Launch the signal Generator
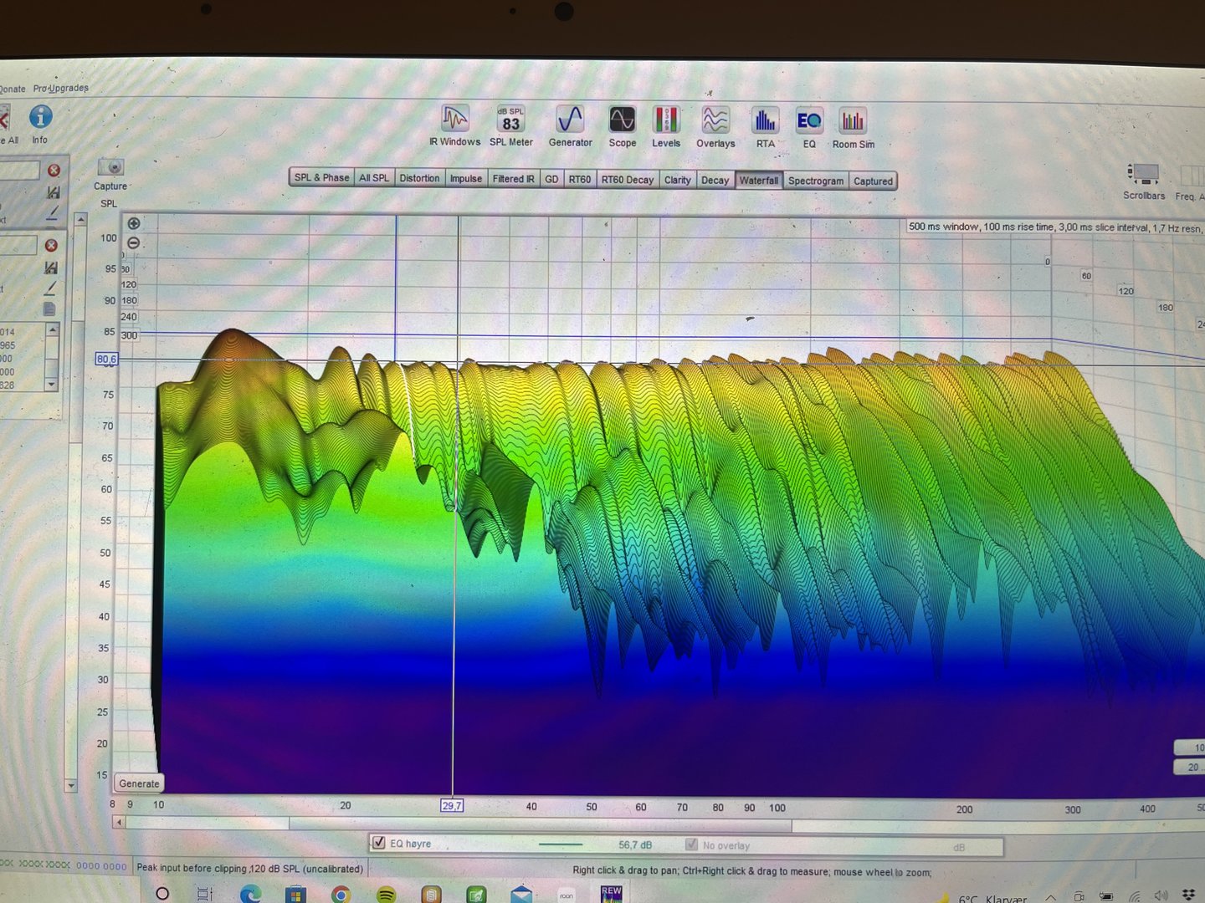 pos(570,120)
